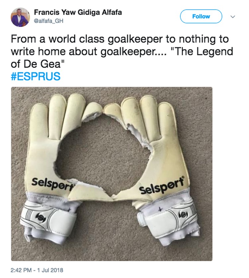Open the torn goalkeeper gloves photo
The image size is (249, 278).
(112, 174)
